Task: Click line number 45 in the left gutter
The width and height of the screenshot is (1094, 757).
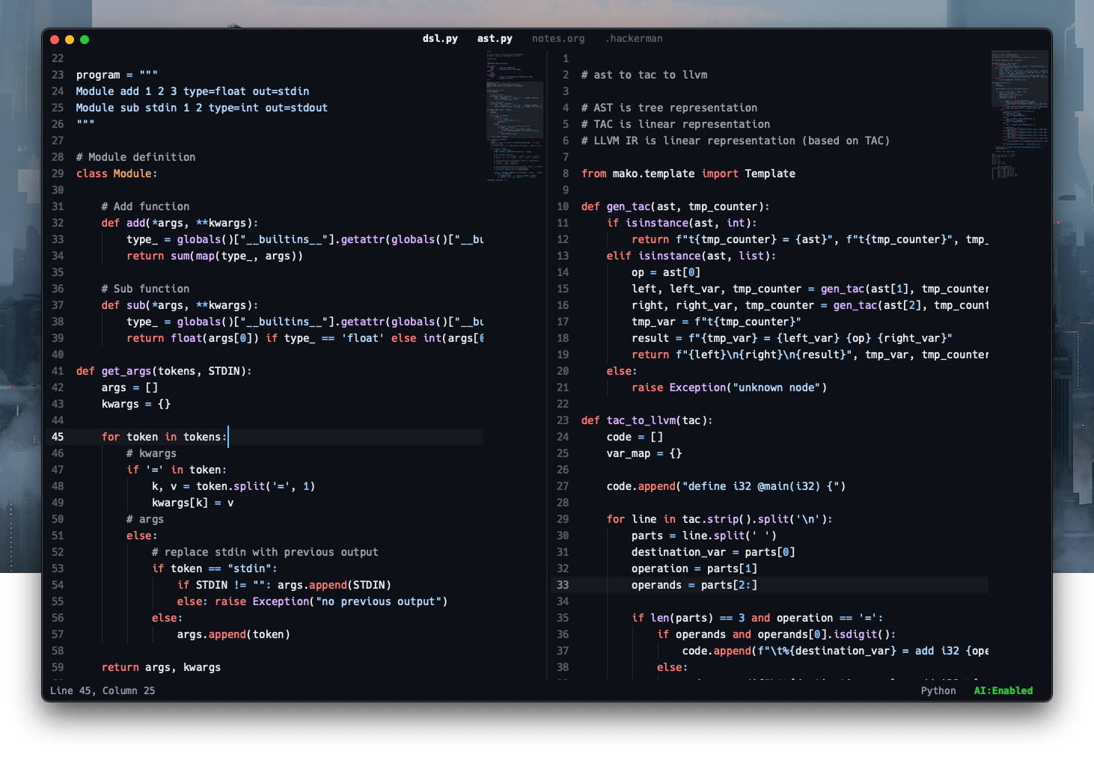Action: pyautogui.click(x=58, y=437)
